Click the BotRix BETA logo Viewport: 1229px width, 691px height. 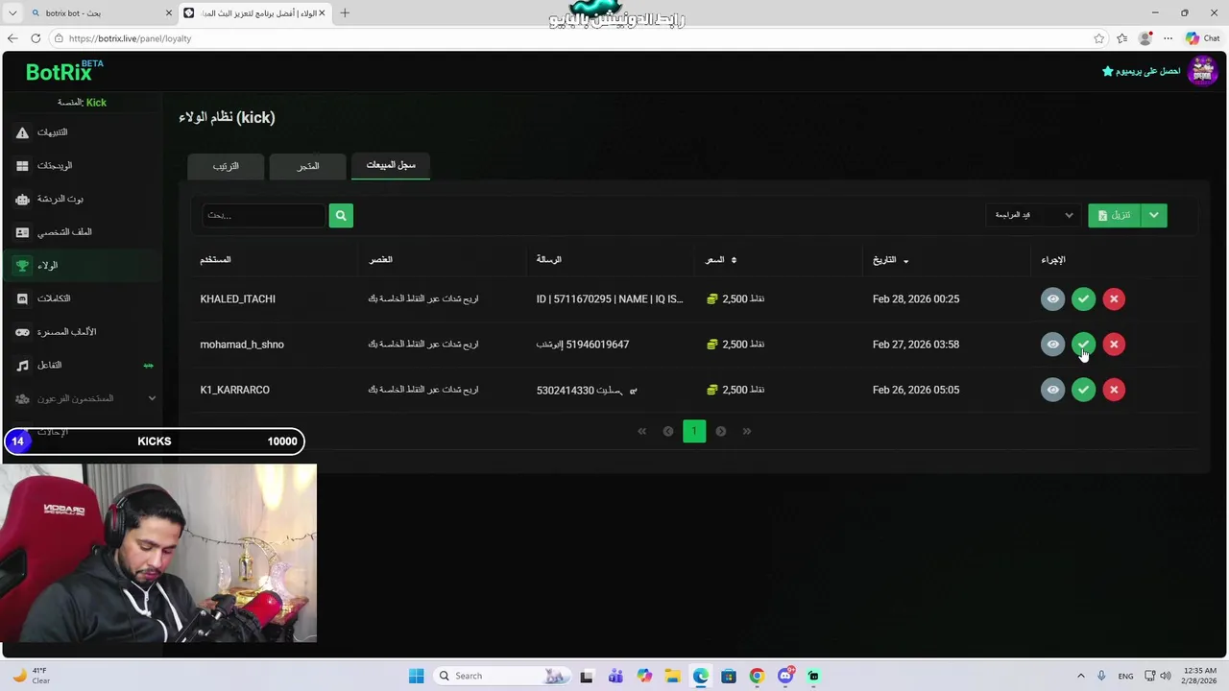63,71
